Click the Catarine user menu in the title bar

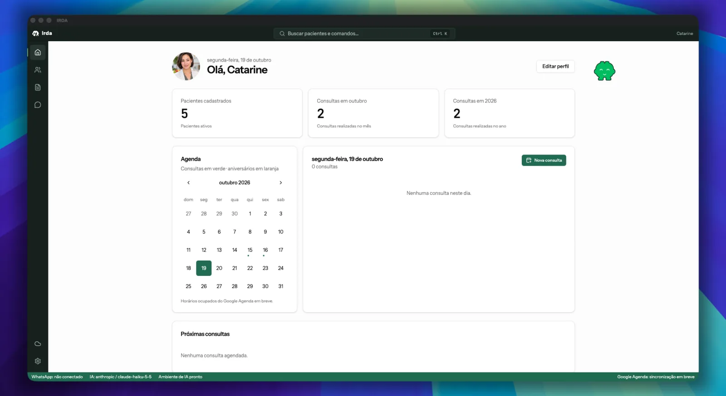click(x=685, y=34)
